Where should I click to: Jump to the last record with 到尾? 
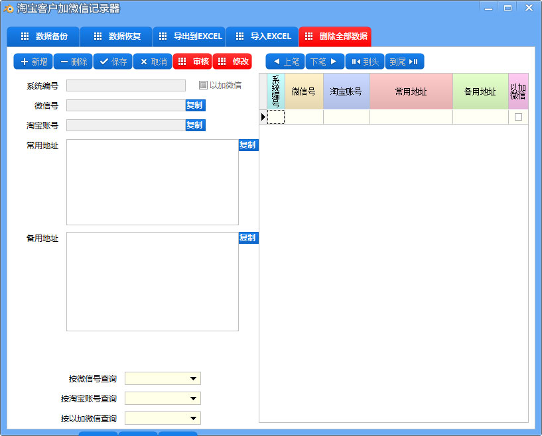404,62
